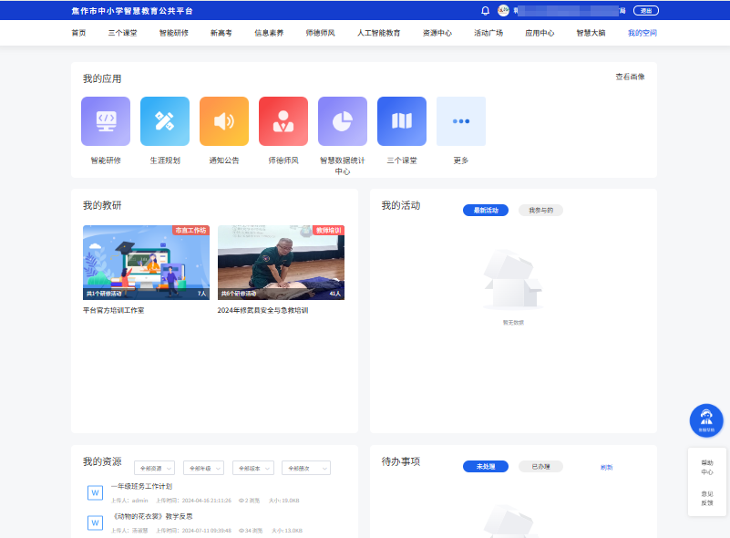Open 人工智能教育 navigation tab
This screenshot has width=730, height=538.
tap(378, 33)
